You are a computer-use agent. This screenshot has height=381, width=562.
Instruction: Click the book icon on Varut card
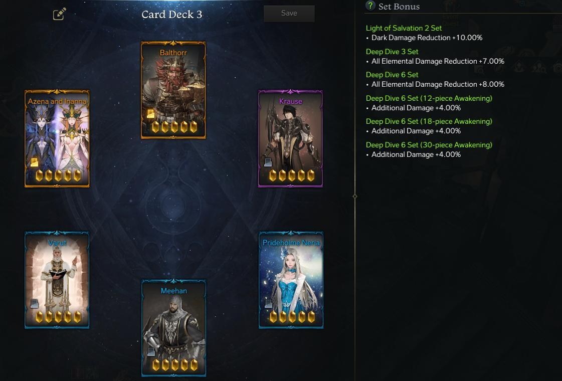coord(34,304)
